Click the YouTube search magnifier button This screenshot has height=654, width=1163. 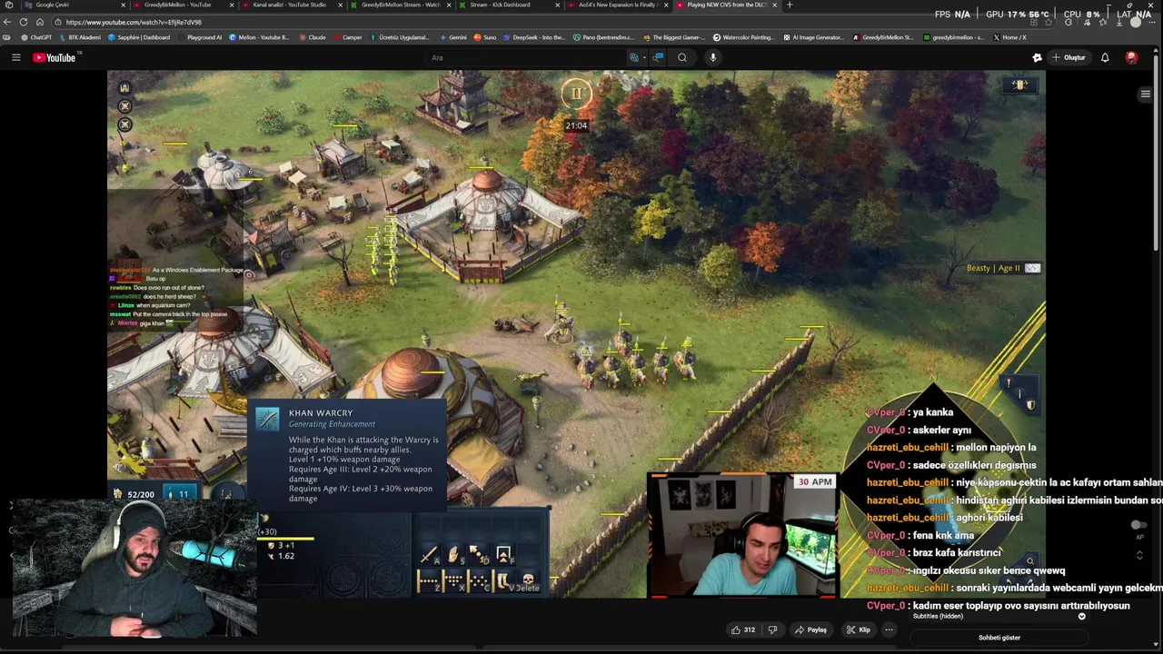coord(682,57)
